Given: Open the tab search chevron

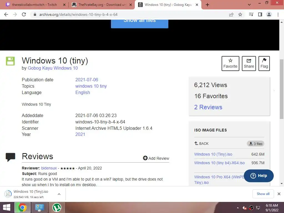Looking at the screenshot, I should pyautogui.click(x=249, y=5).
